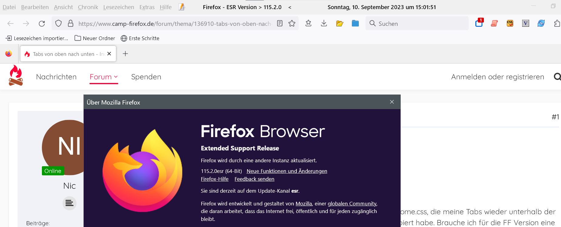Open a new tab with the plus button
The width and height of the screenshot is (561, 227).
pos(125,54)
